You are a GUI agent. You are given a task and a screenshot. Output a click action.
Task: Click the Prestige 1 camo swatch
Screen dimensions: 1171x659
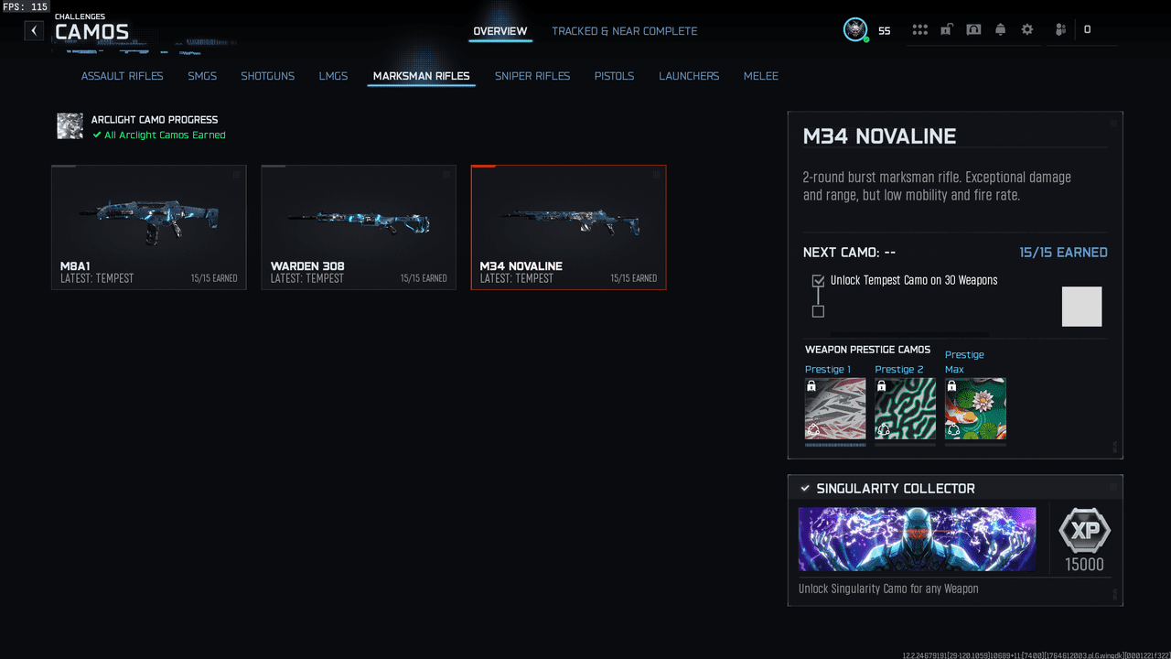click(x=835, y=409)
